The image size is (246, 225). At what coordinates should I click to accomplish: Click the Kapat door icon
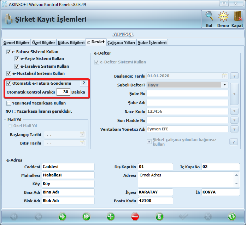pos(238,16)
